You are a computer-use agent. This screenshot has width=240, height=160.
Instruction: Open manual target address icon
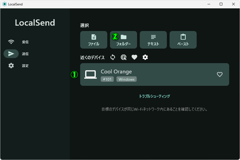[x=124, y=57]
